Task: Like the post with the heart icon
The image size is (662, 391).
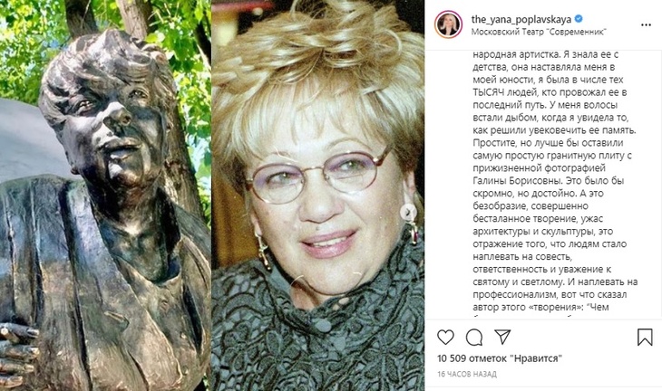Action: click(x=445, y=337)
